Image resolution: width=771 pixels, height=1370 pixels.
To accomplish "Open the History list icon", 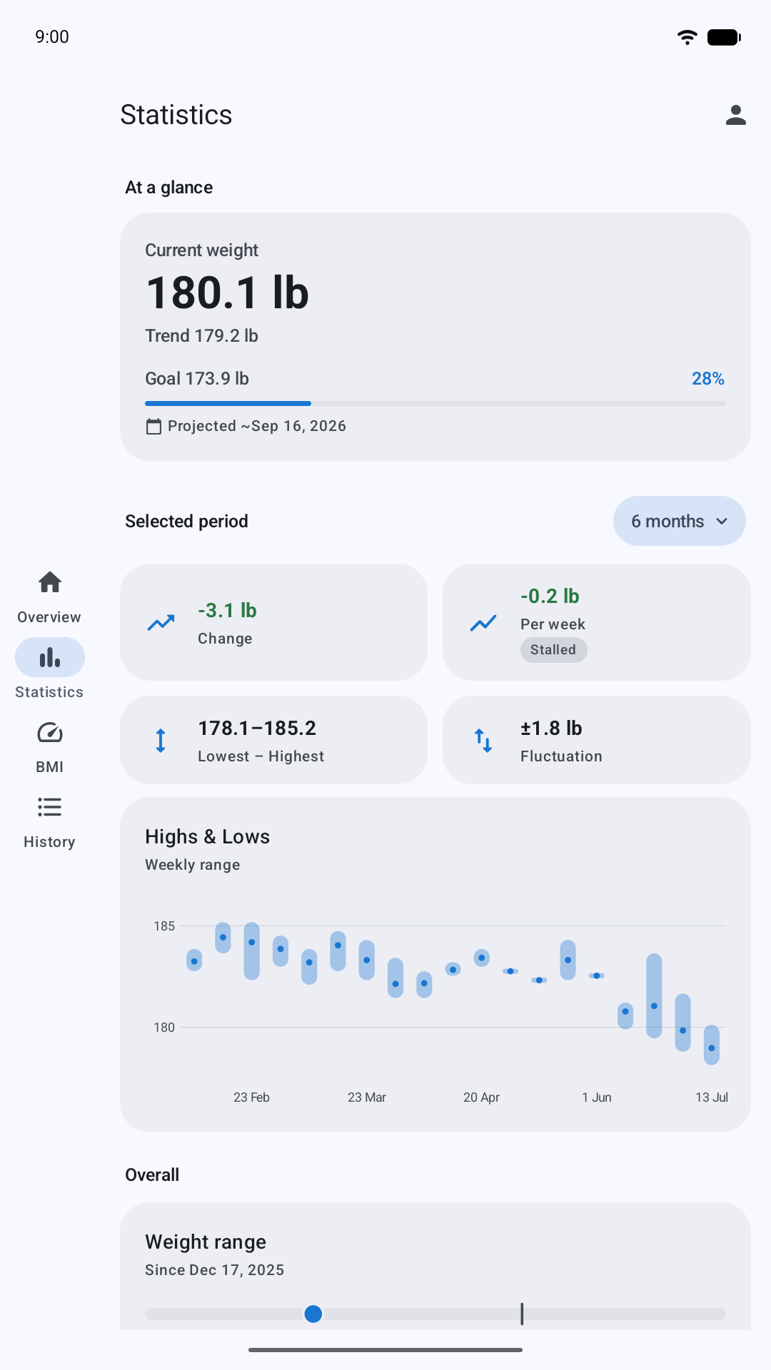I will (x=49, y=807).
